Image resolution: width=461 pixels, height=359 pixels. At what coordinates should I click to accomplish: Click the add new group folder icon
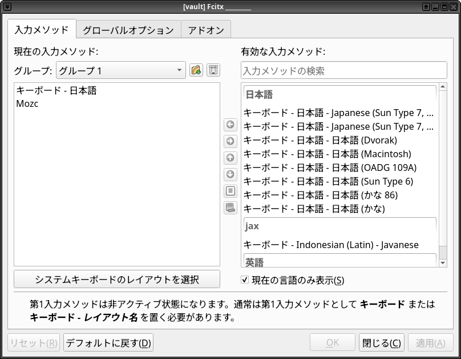tap(196, 70)
